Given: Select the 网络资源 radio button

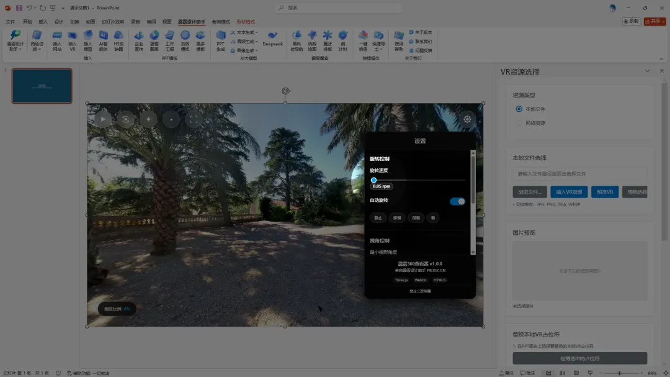Looking at the screenshot, I should pyautogui.click(x=519, y=123).
